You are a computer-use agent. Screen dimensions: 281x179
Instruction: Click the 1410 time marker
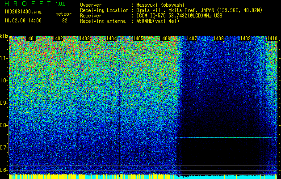click(272, 38)
